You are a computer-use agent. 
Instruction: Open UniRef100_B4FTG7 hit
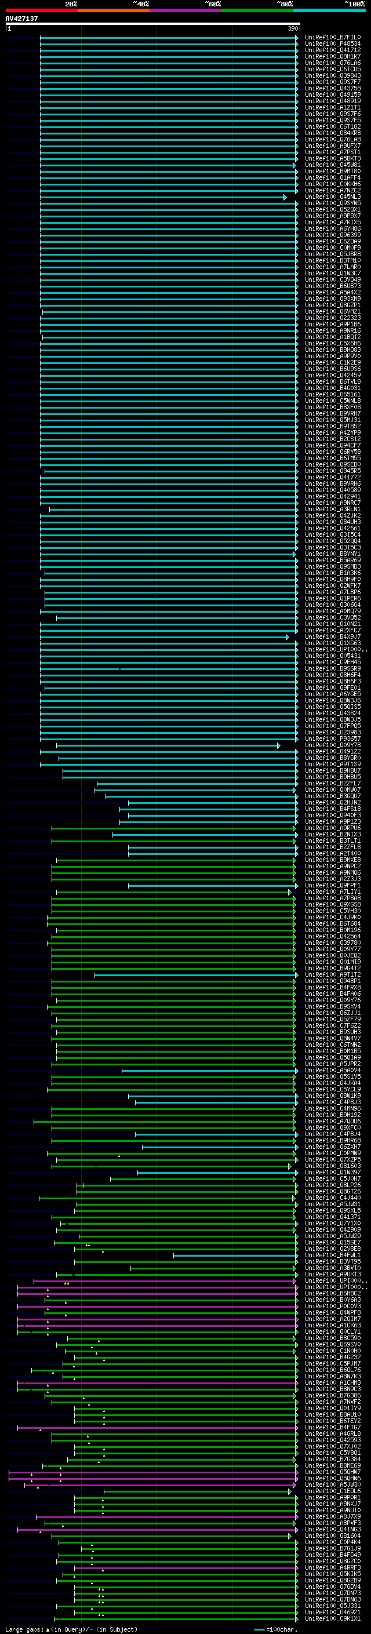click(332, 1427)
